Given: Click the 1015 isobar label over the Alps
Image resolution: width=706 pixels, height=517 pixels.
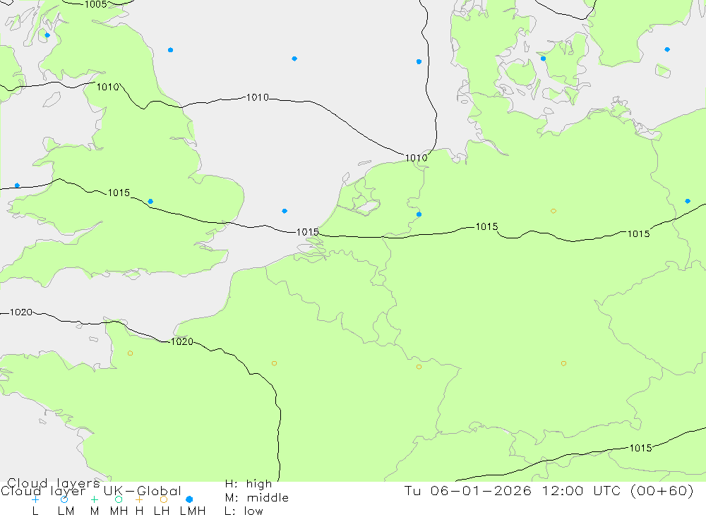Looking at the screenshot, I should tap(640, 448).
